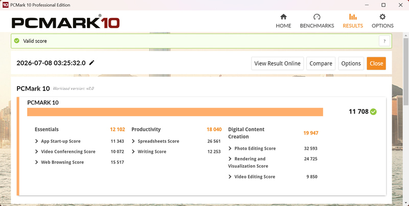Go to Benchmarks gauge icon
The image size is (409, 206).
tap(316, 17)
